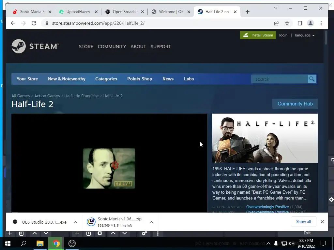Open the Windows notification center
Viewport: 334px width, 250px height.
[x=323, y=243]
